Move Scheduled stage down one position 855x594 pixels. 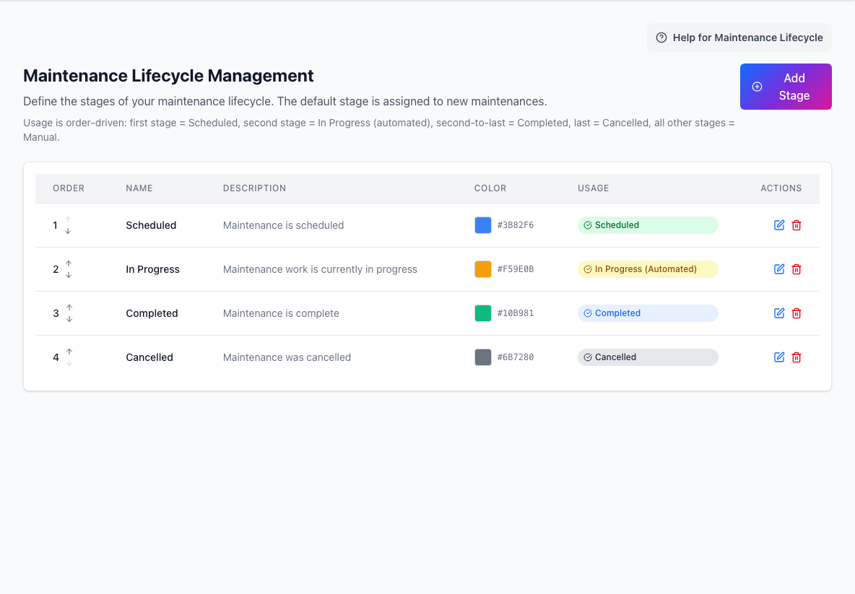coord(68,231)
